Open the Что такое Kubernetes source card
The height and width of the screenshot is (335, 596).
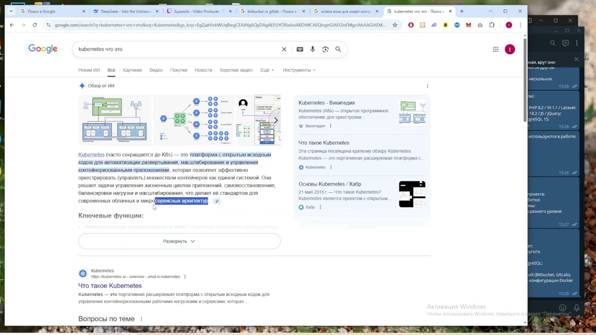tap(324, 143)
